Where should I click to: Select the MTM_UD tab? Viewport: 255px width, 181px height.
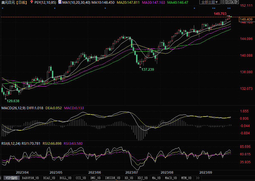pos(186,178)
